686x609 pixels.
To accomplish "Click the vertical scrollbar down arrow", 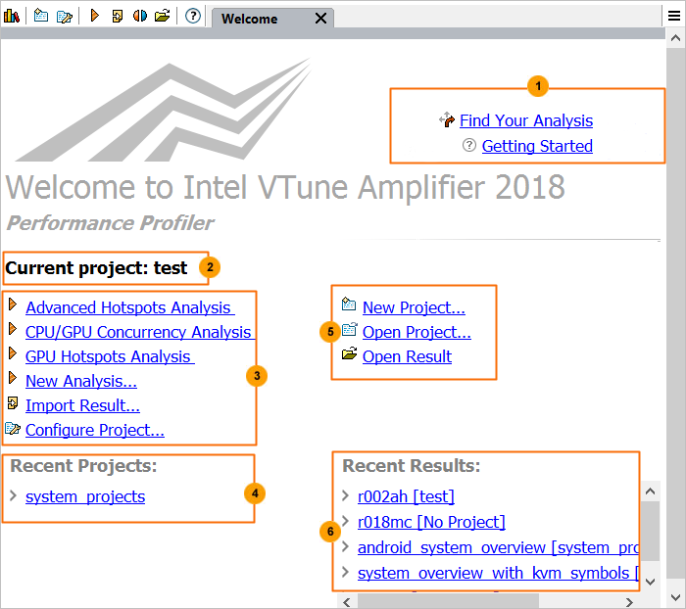I will click(x=649, y=581).
